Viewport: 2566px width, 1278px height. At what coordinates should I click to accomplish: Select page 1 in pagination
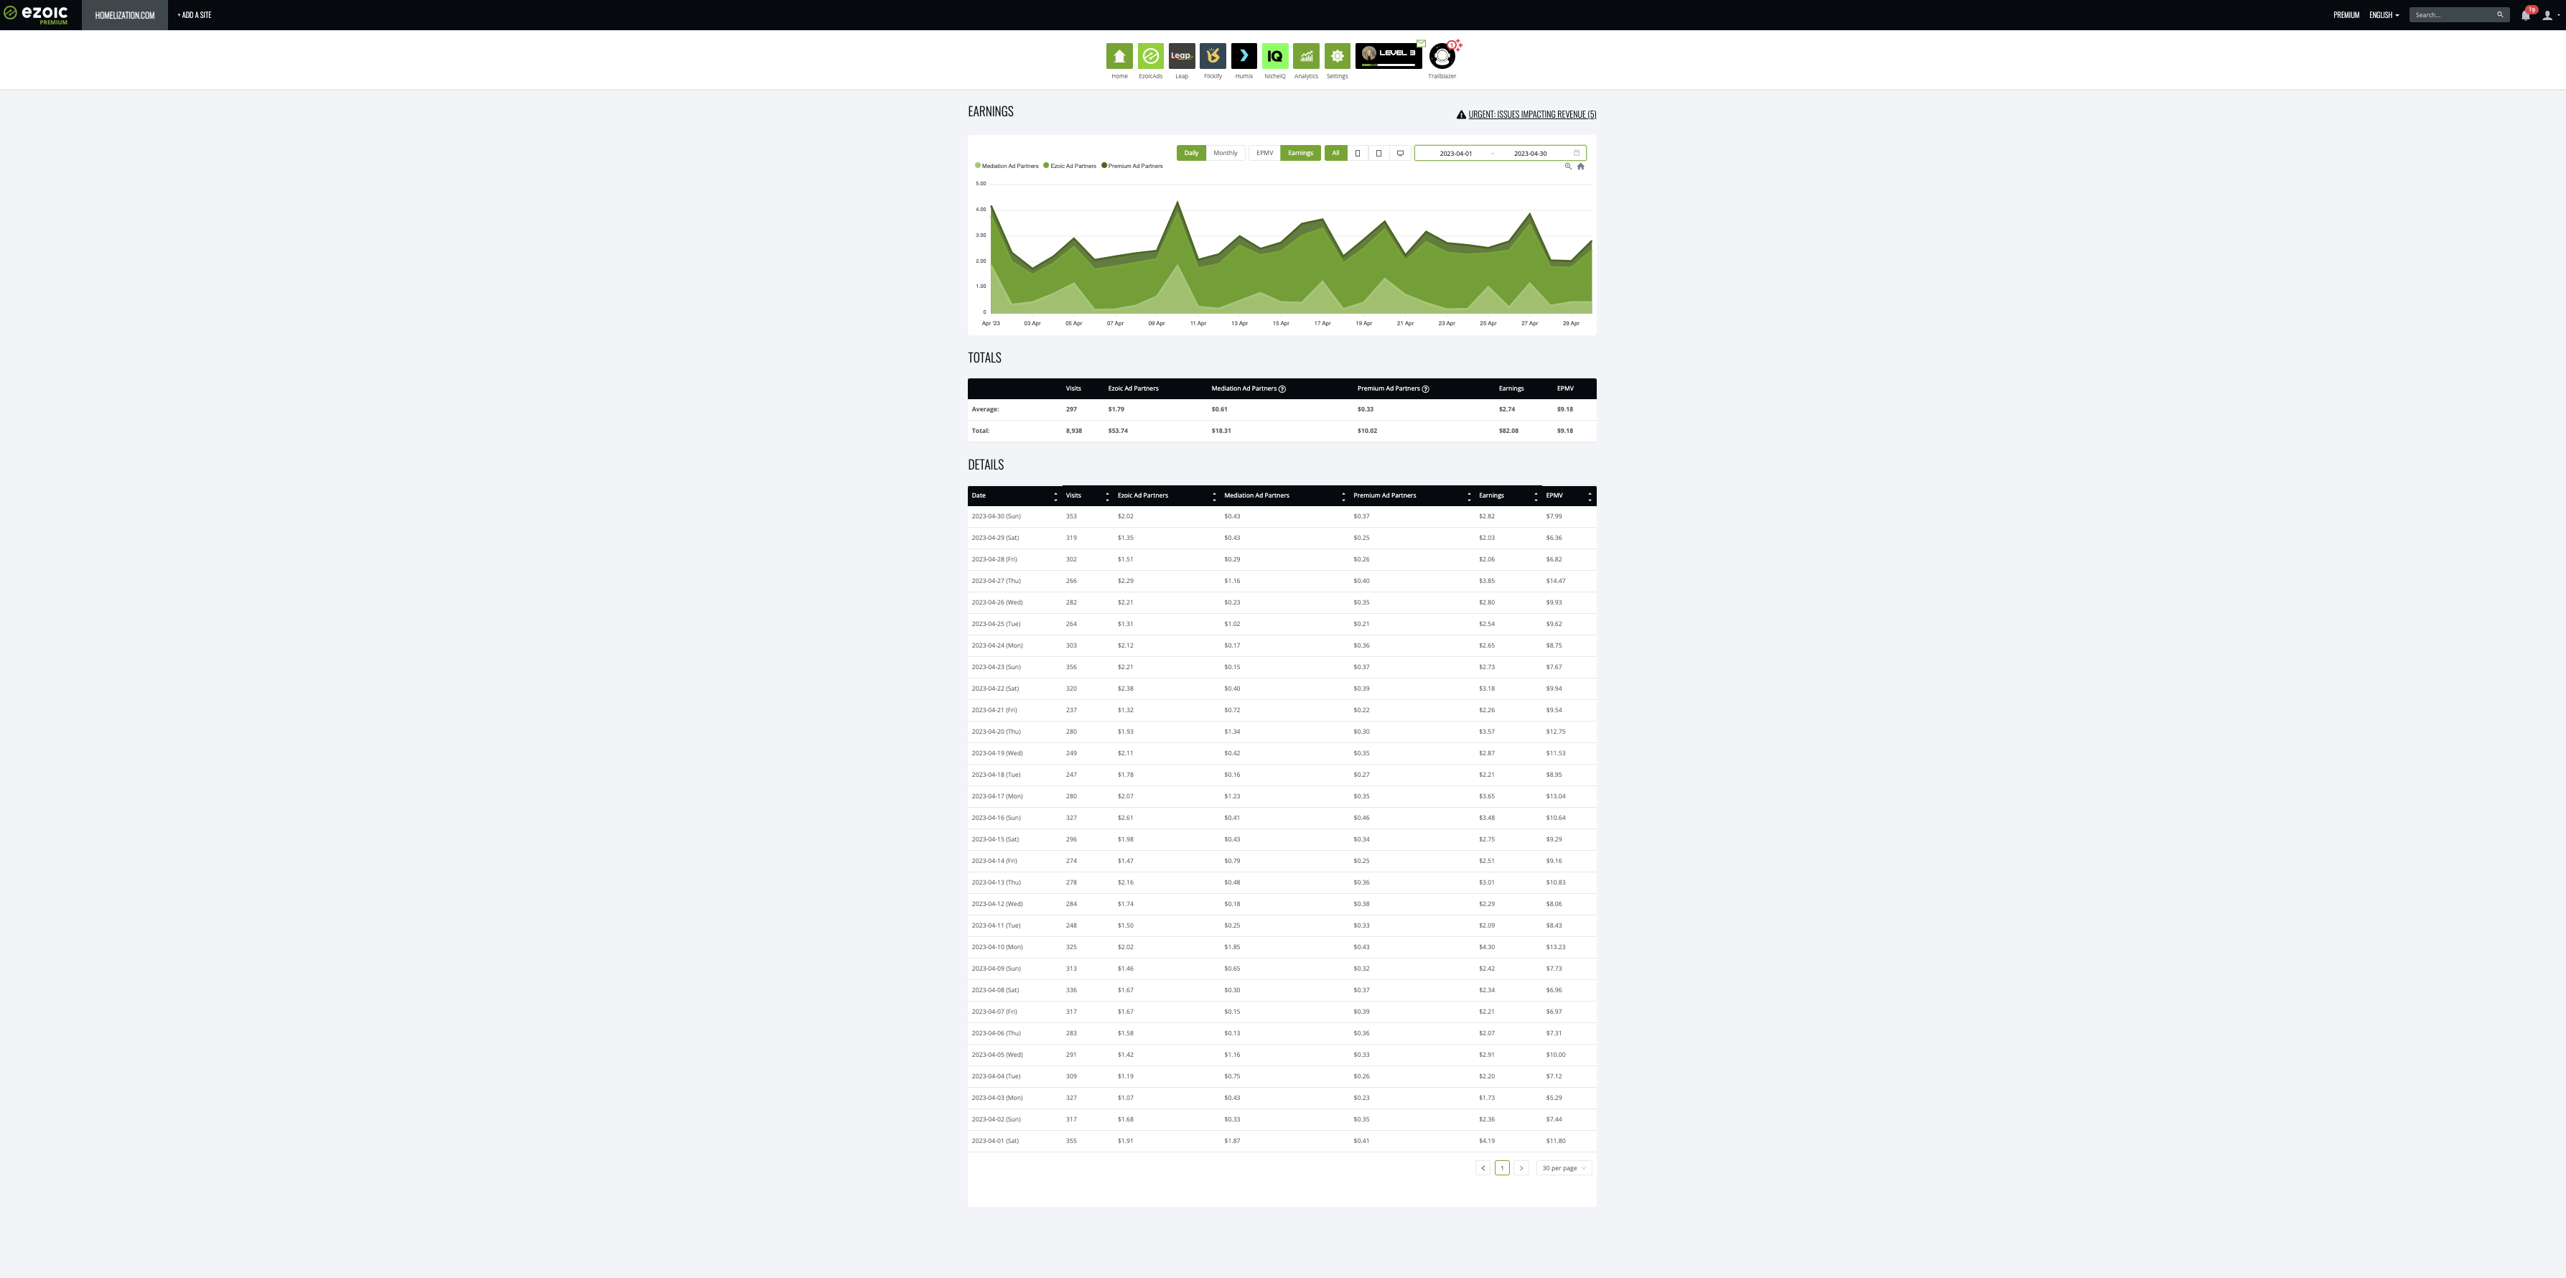point(1501,1167)
